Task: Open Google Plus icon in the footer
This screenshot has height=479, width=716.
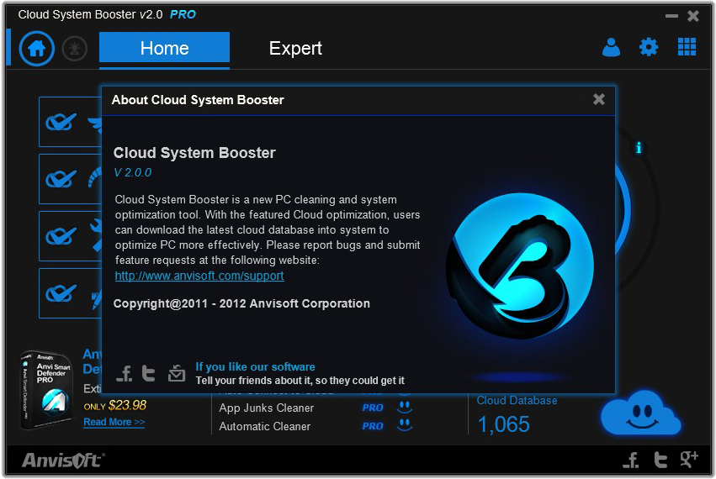Action: [x=689, y=460]
